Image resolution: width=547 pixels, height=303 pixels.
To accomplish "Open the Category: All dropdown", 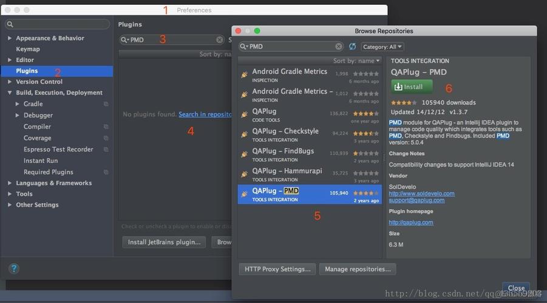I will coord(382,47).
